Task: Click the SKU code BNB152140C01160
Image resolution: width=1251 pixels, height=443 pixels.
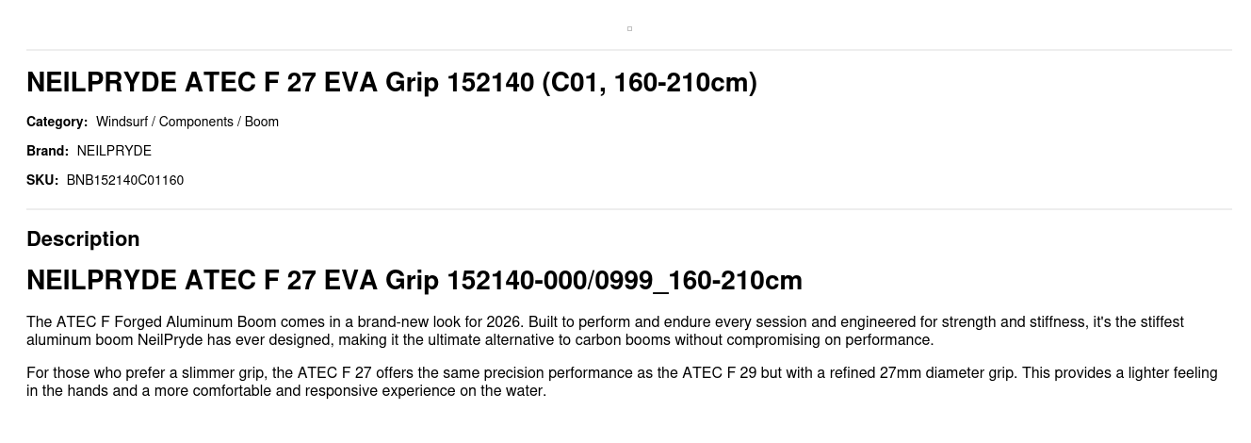Action: pos(125,180)
